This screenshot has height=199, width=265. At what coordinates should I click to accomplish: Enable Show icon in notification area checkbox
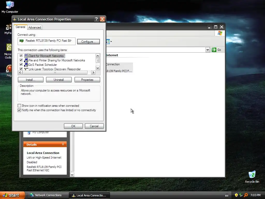(x=19, y=106)
